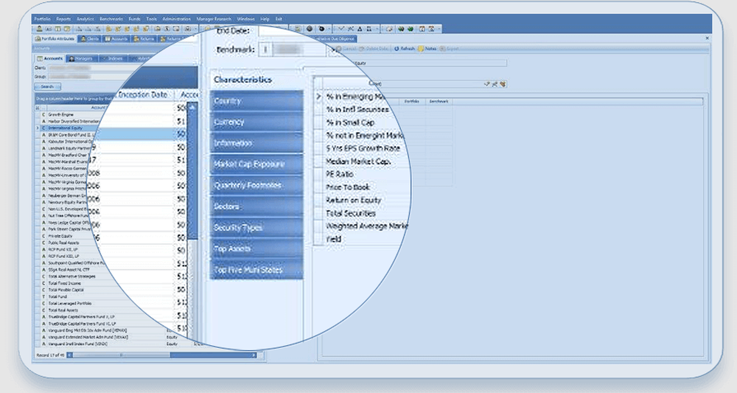Click the checkmark toolbar icon
The image size is (737, 393).
(x=341, y=29)
